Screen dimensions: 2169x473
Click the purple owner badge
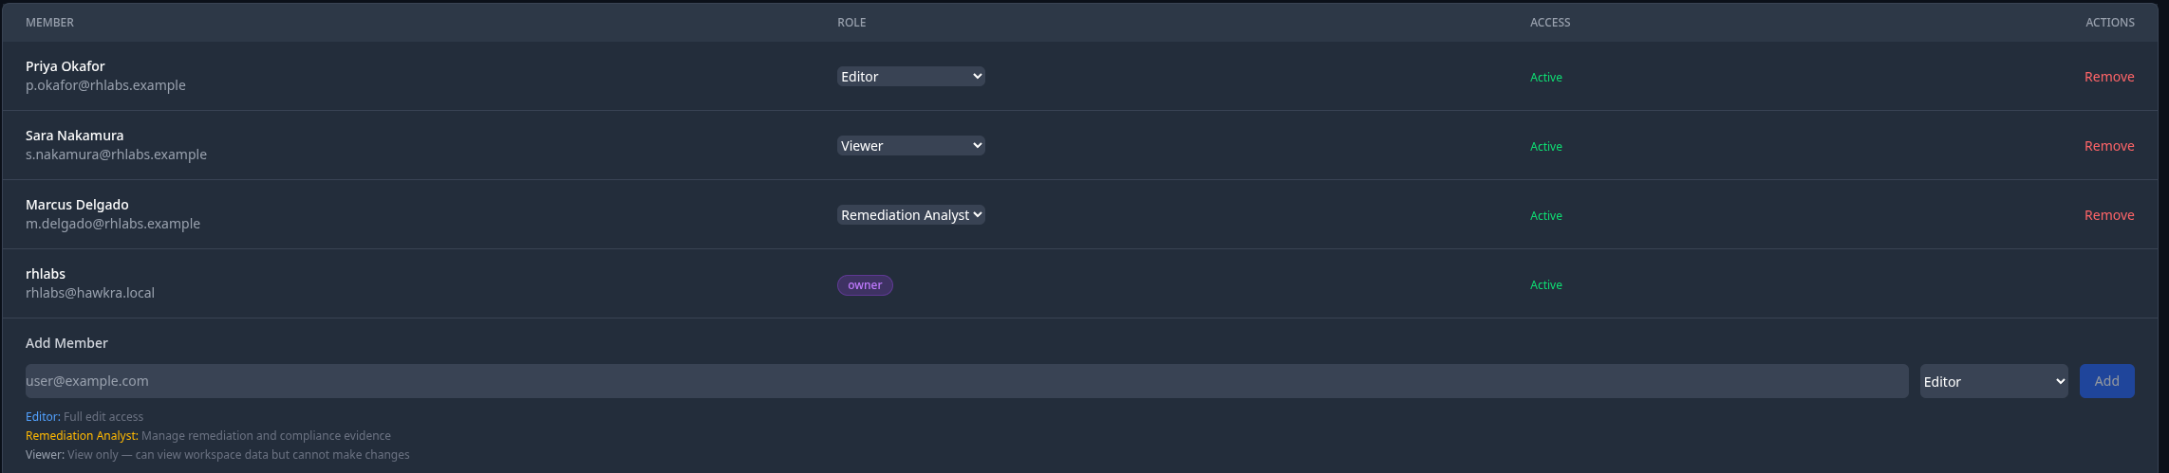tap(865, 285)
